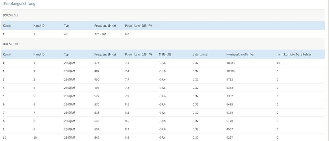Click the 775 - 861 frequency value
329x141 pixels.
click(x=100, y=34)
